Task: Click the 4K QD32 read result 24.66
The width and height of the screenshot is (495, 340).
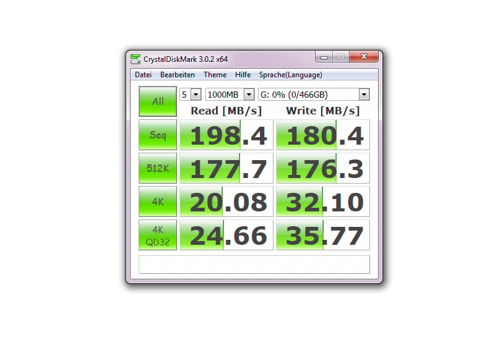Action: (x=226, y=235)
